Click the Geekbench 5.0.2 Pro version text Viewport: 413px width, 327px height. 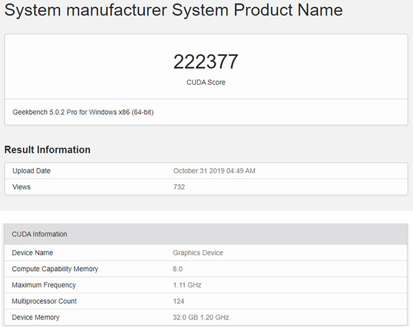83,112
